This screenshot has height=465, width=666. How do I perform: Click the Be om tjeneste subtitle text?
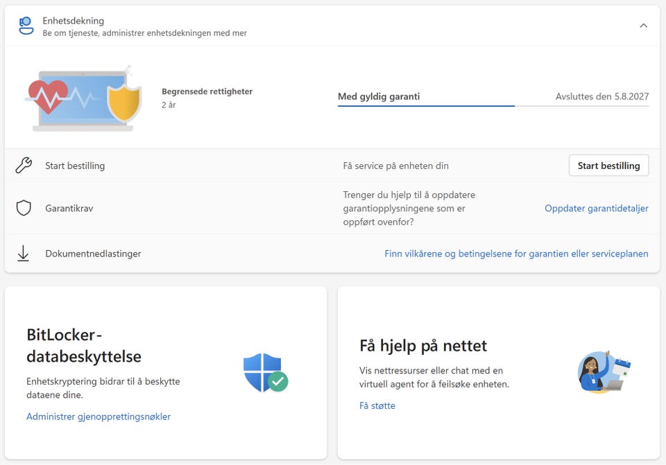coord(144,33)
